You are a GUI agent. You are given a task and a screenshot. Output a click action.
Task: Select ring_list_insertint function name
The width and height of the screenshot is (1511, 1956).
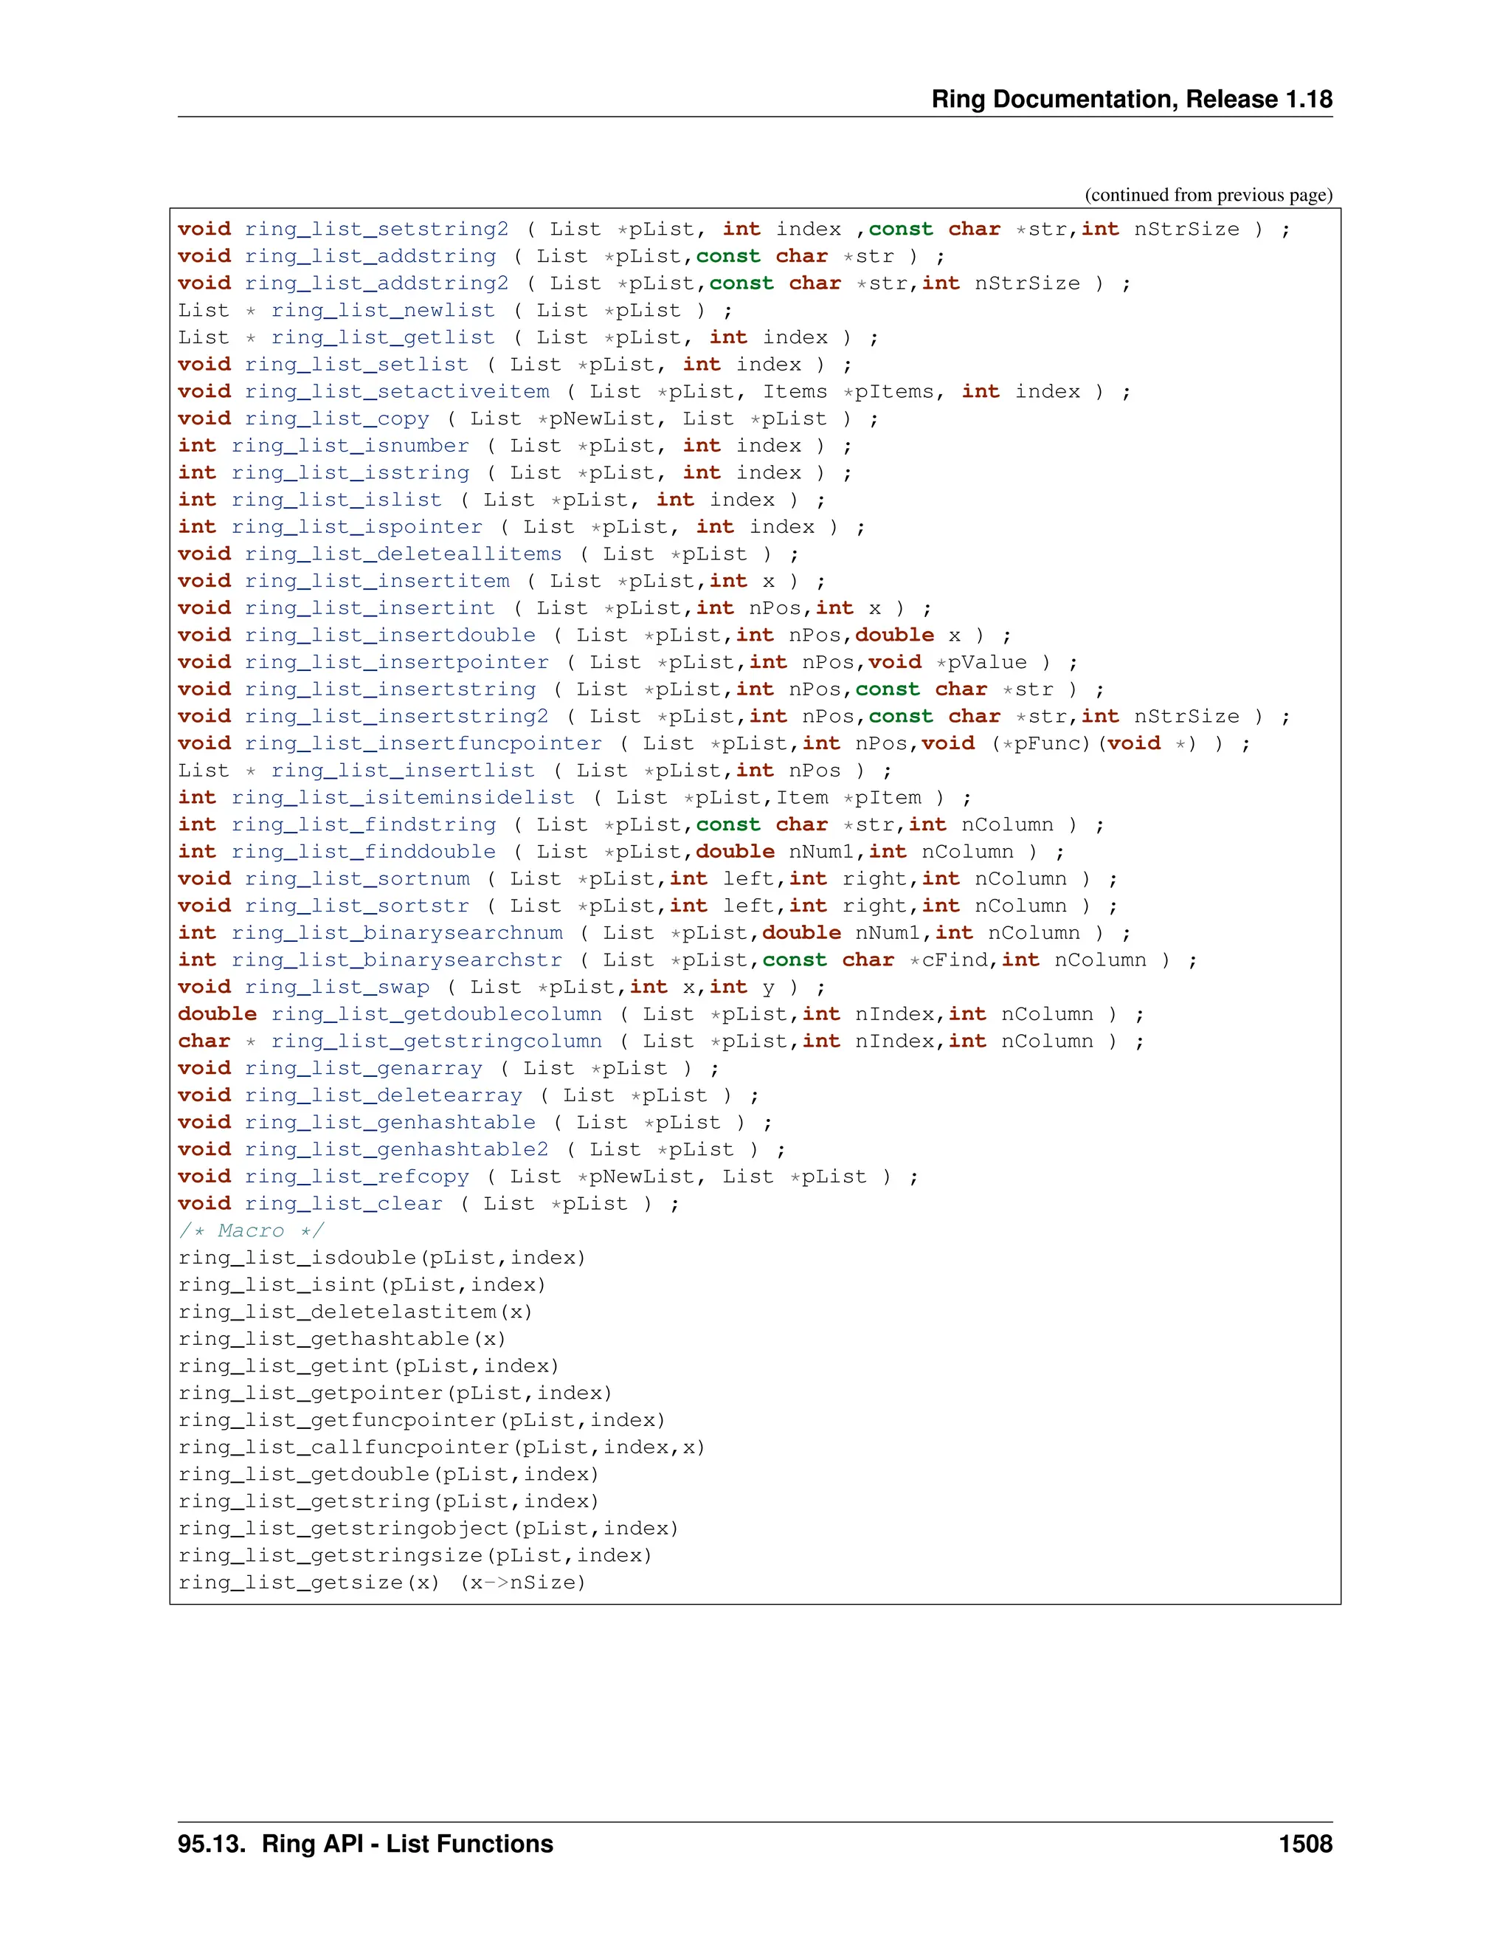(370, 608)
